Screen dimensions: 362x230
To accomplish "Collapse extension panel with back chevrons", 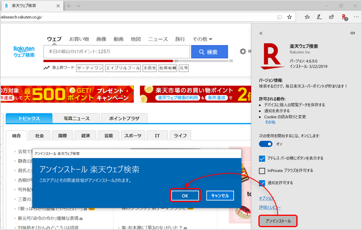I will click(x=261, y=33).
